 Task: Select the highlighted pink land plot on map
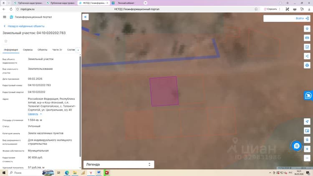pyautogui.click(x=164, y=91)
